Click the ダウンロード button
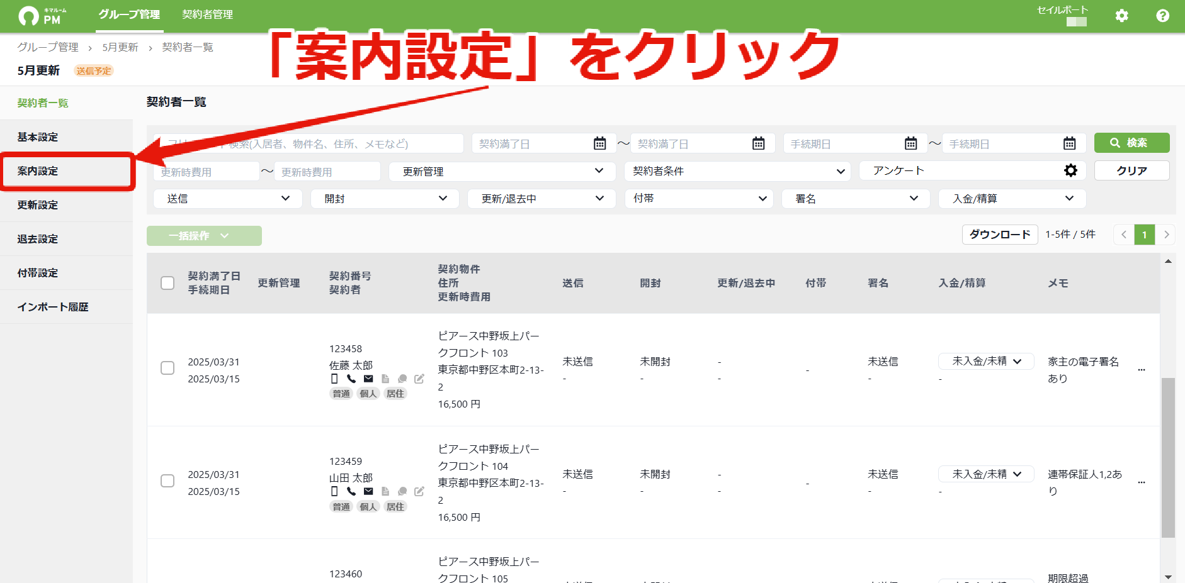 tap(1000, 235)
